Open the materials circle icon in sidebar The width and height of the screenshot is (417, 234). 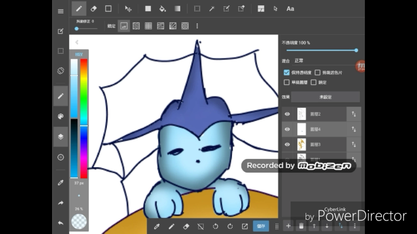coord(61,157)
